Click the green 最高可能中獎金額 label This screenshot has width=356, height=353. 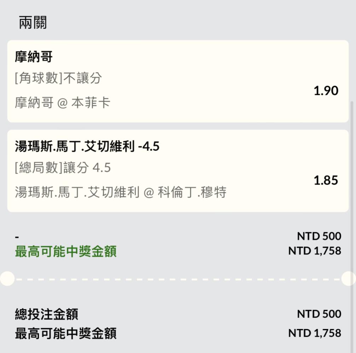pos(66,251)
